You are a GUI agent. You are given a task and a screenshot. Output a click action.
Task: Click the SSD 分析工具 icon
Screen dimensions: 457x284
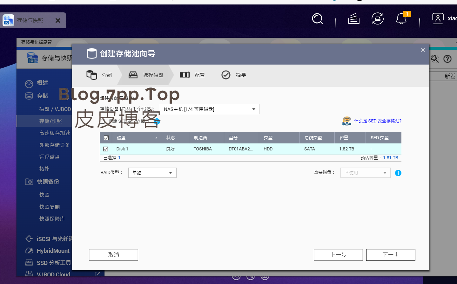point(29,263)
